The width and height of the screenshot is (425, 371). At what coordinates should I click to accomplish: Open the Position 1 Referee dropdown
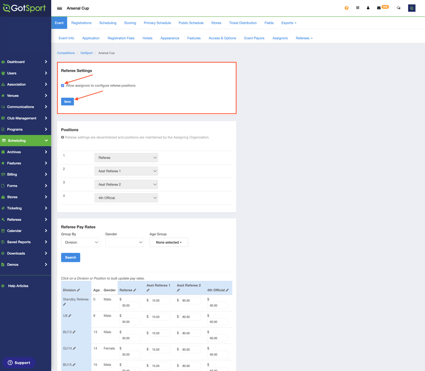[126, 158]
